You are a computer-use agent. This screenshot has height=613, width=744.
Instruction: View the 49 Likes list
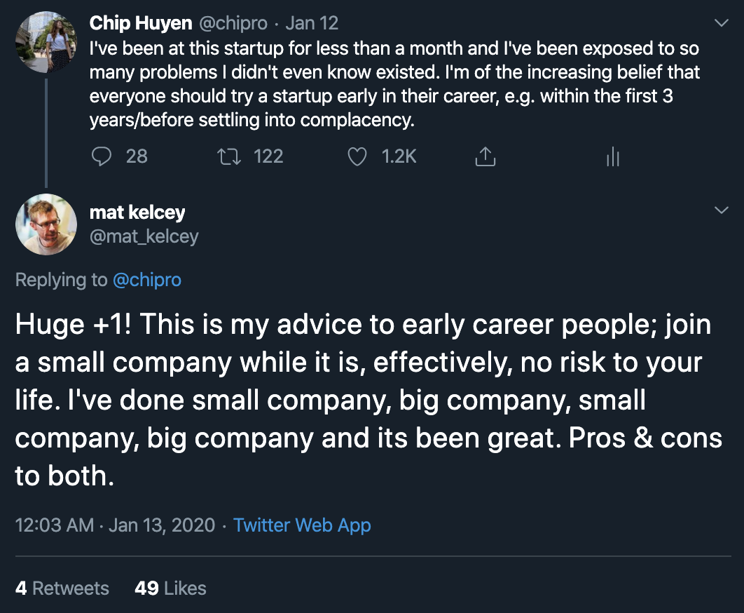[x=170, y=588]
